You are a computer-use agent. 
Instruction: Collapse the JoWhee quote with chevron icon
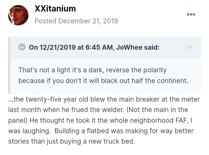coord(22,47)
